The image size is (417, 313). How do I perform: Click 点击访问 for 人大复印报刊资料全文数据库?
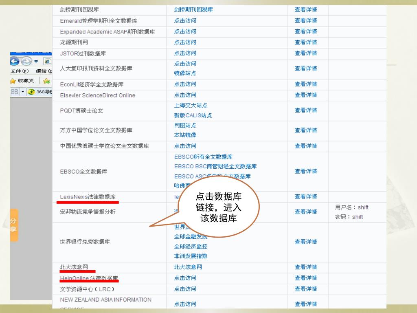pos(185,64)
